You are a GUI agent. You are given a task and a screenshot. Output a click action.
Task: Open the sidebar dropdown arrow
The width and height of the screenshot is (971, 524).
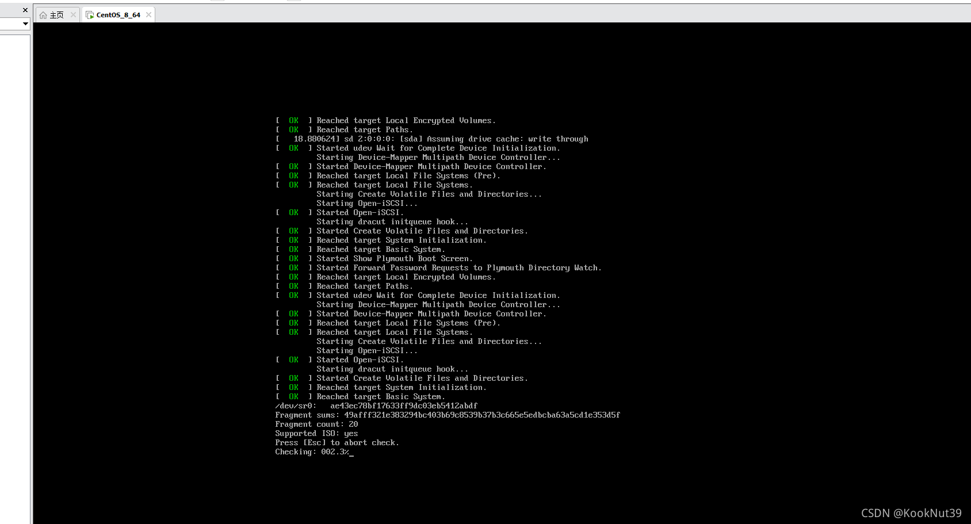click(x=25, y=24)
